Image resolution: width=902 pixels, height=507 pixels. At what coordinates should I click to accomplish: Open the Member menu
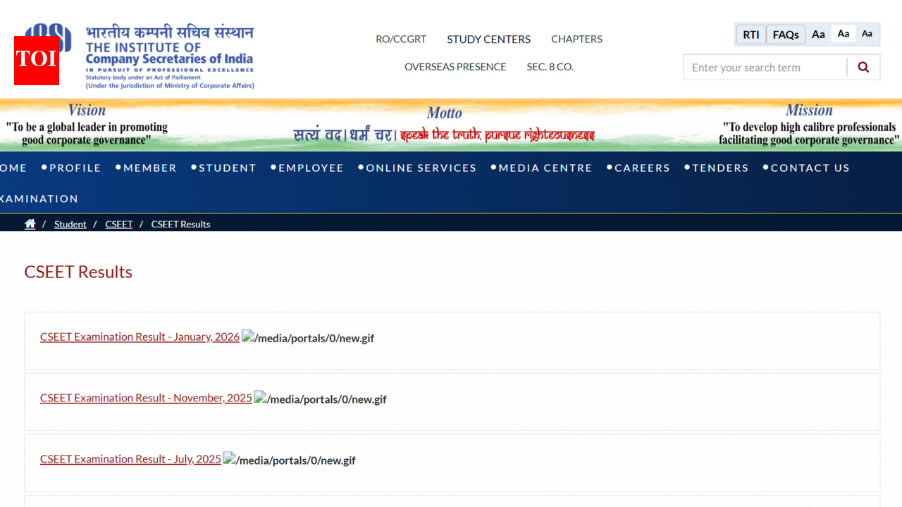150,168
